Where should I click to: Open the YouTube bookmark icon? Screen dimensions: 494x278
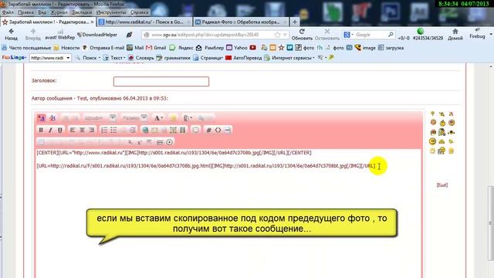pyautogui.click(x=252, y=48)
